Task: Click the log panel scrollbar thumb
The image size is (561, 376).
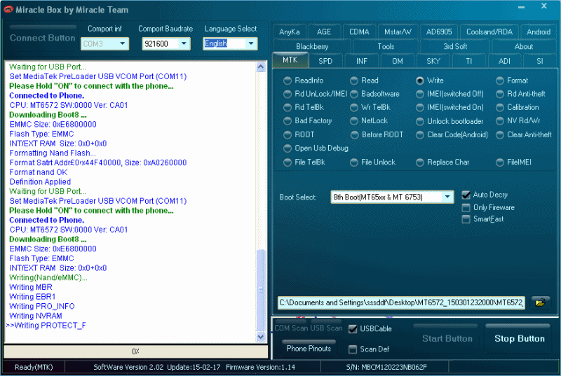Action: pos(261,290)
